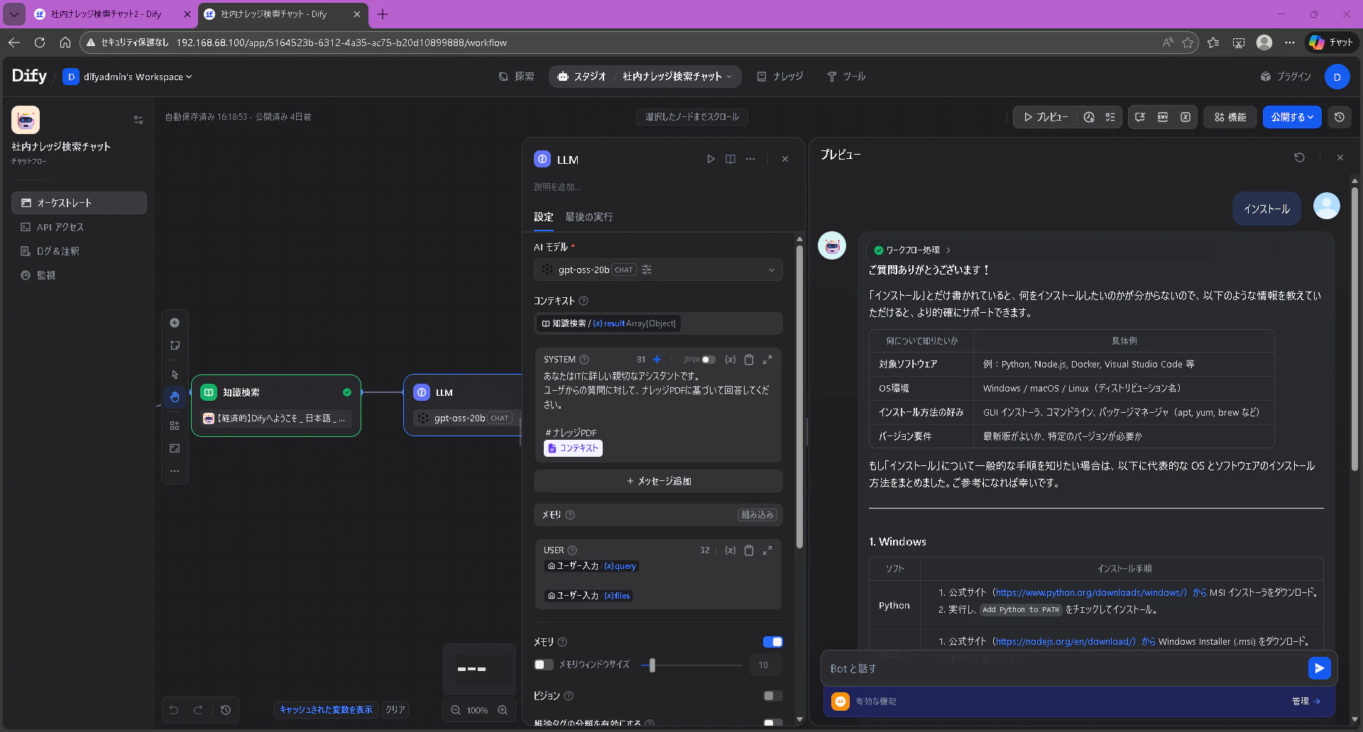Add a block with the plus icon
The image size is (1363, 732).
[x=175, y=323]
